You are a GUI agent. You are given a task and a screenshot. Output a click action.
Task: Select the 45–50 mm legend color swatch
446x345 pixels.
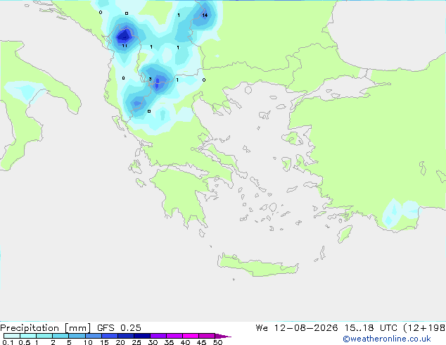(207, 336)
